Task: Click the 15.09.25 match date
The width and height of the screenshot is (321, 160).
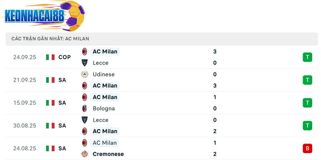Action: tap(24, 103)
